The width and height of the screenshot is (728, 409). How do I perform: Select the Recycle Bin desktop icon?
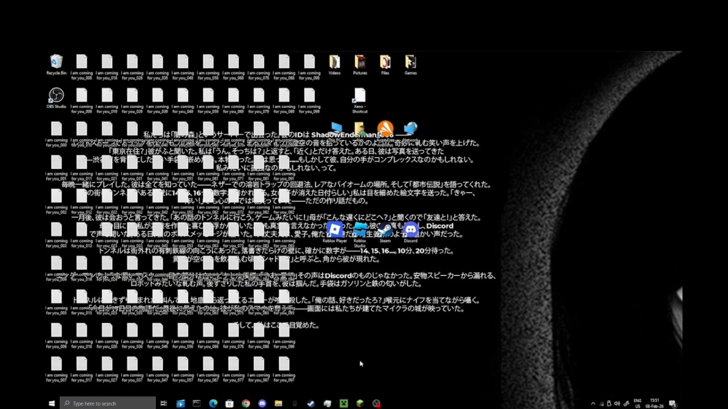[x=56, y=65]
